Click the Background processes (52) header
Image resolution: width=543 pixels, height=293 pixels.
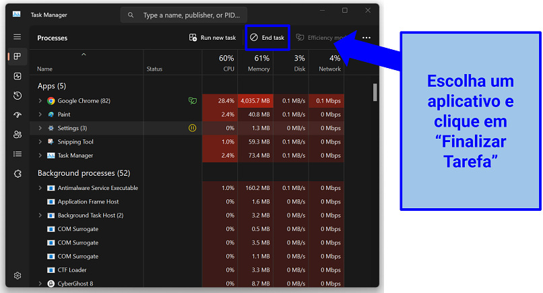click(x=84, y=173)
